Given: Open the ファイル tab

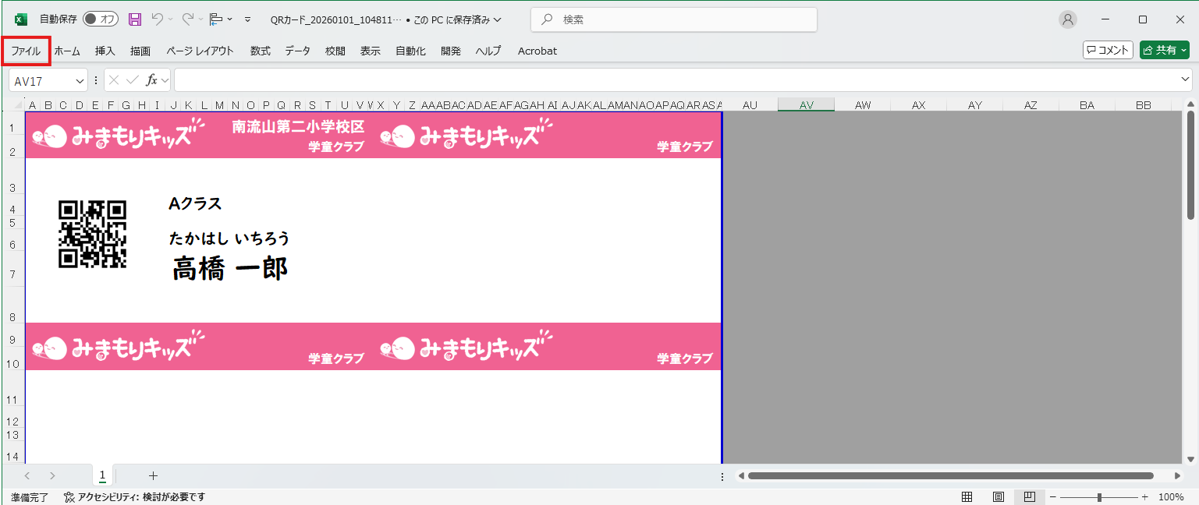Looking at the screenshot, I should 26,51.
